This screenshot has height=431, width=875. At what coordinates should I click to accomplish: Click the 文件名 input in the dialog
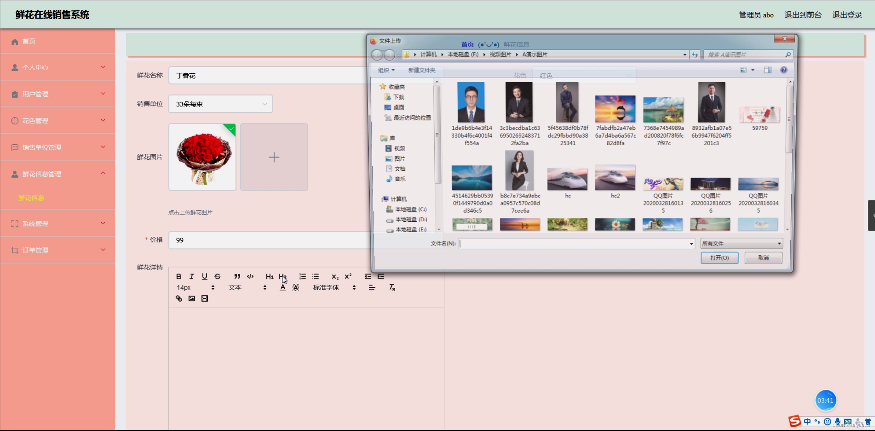point(576,243)
